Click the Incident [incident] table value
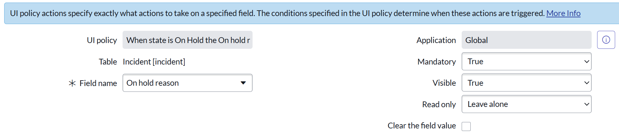Viewport: 619px width, 139px height. tap(154, 62)
